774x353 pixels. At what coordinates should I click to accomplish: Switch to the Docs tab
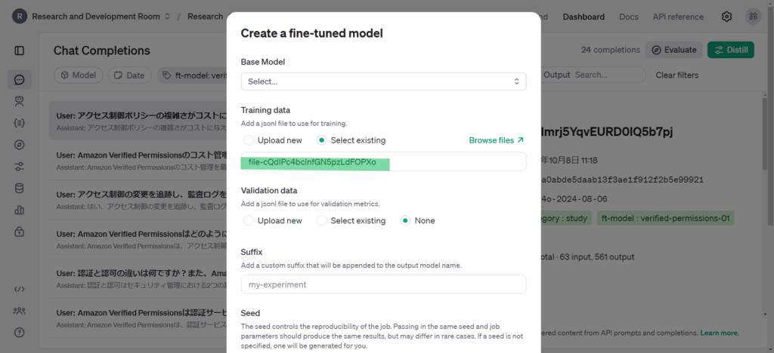click(628, 17)
